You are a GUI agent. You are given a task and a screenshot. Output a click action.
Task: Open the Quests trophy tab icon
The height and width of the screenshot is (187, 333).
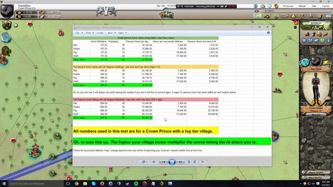click(x=302, y=16)
